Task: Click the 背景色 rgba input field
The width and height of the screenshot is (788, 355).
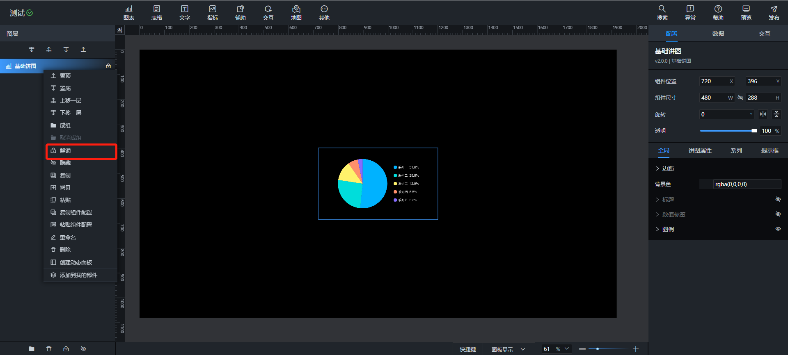Action: [746, 184]
